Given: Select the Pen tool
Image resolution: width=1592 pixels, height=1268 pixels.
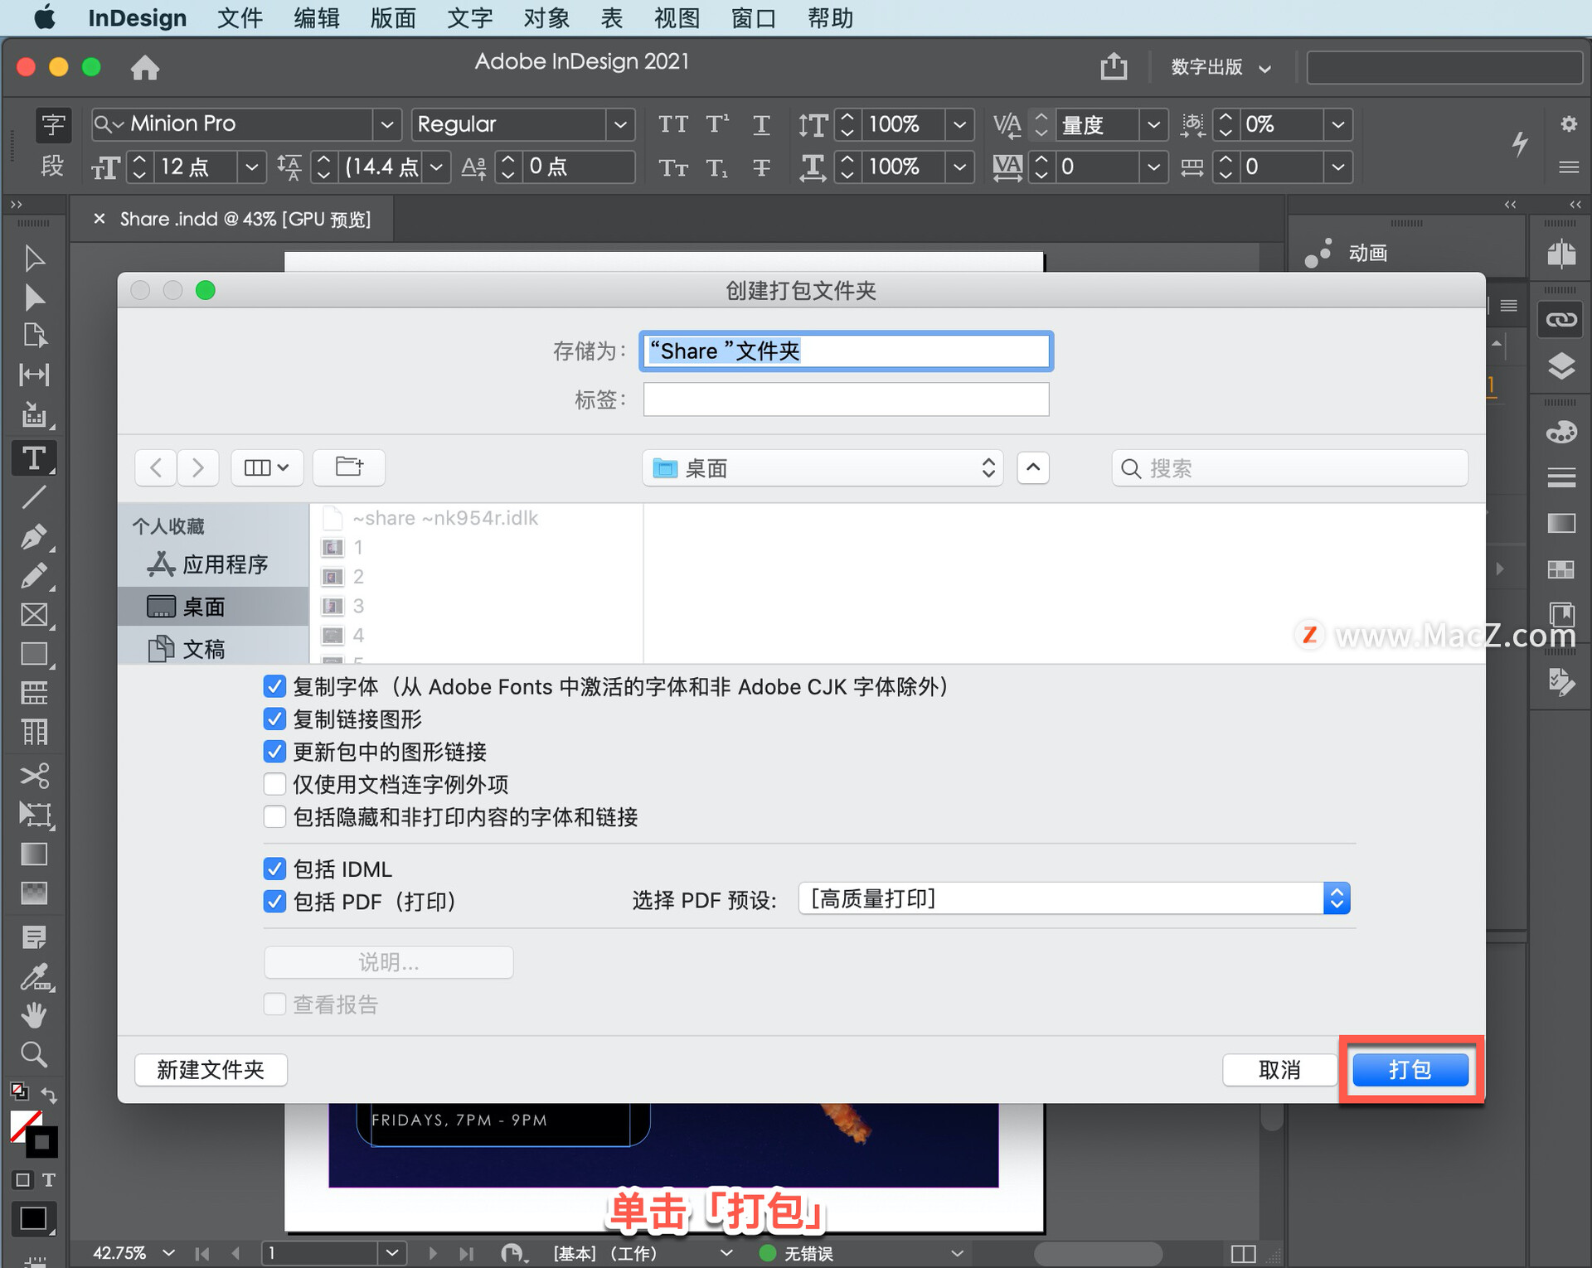Looking at the screenshot, I should point(34,536).
